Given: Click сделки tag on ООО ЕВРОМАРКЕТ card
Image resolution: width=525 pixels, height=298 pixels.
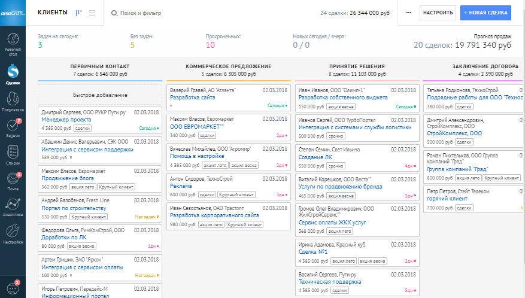Looking at the screenshot, I should tap(207, 136).
